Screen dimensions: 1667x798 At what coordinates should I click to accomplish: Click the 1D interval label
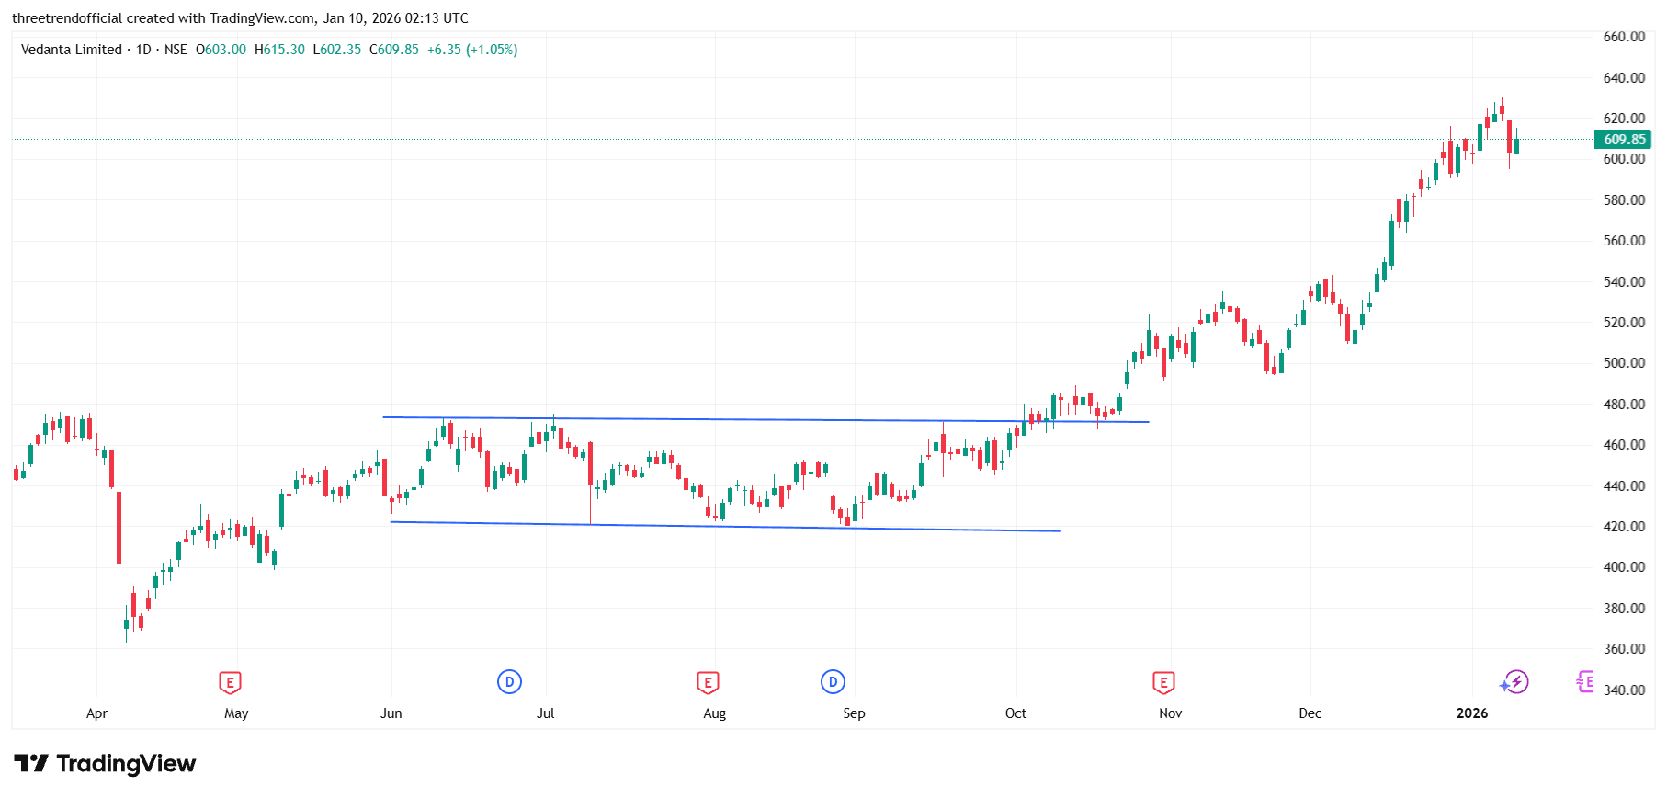click(x=143, y=50)
